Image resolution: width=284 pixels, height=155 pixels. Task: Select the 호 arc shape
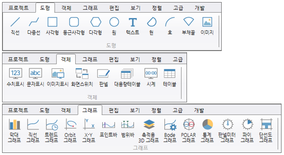pyautogui.click(x=170, y=26)
